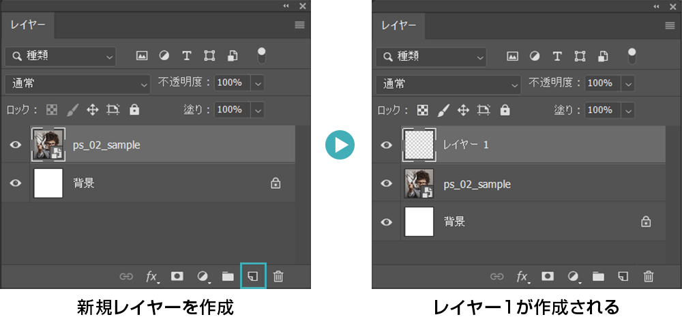Click type layer filter (T) in left panel
This screenshot has height=317, width=682.
(187, 56)
